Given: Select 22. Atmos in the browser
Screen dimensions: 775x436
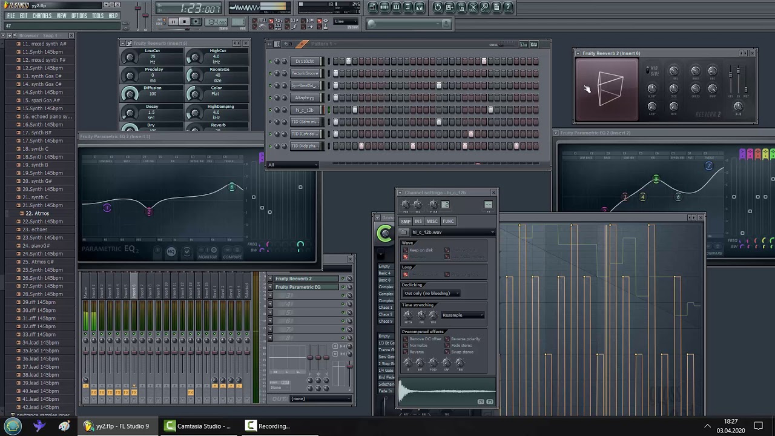Looking at the screenshot, I should (38, 214).
